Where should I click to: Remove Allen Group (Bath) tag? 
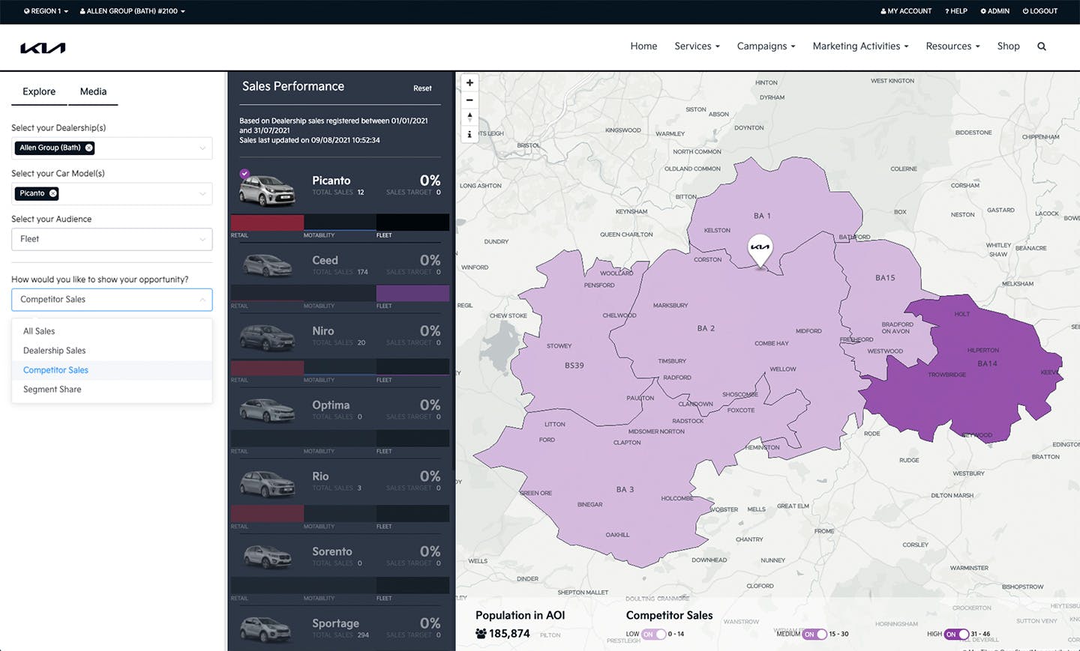tap(88, 148)
